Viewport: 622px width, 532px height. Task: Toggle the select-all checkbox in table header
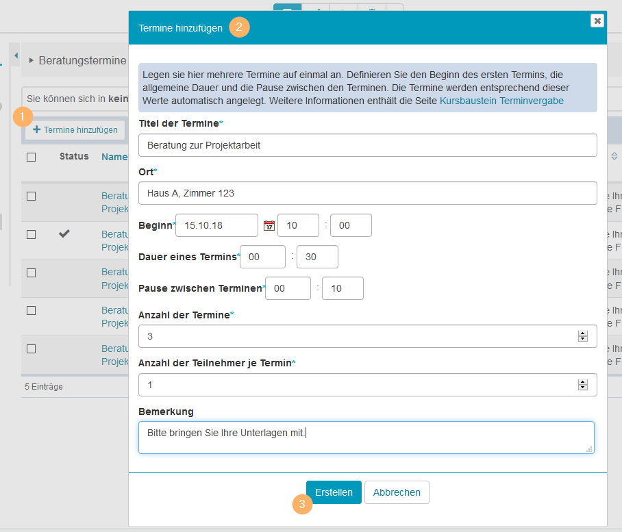point(31,157)
